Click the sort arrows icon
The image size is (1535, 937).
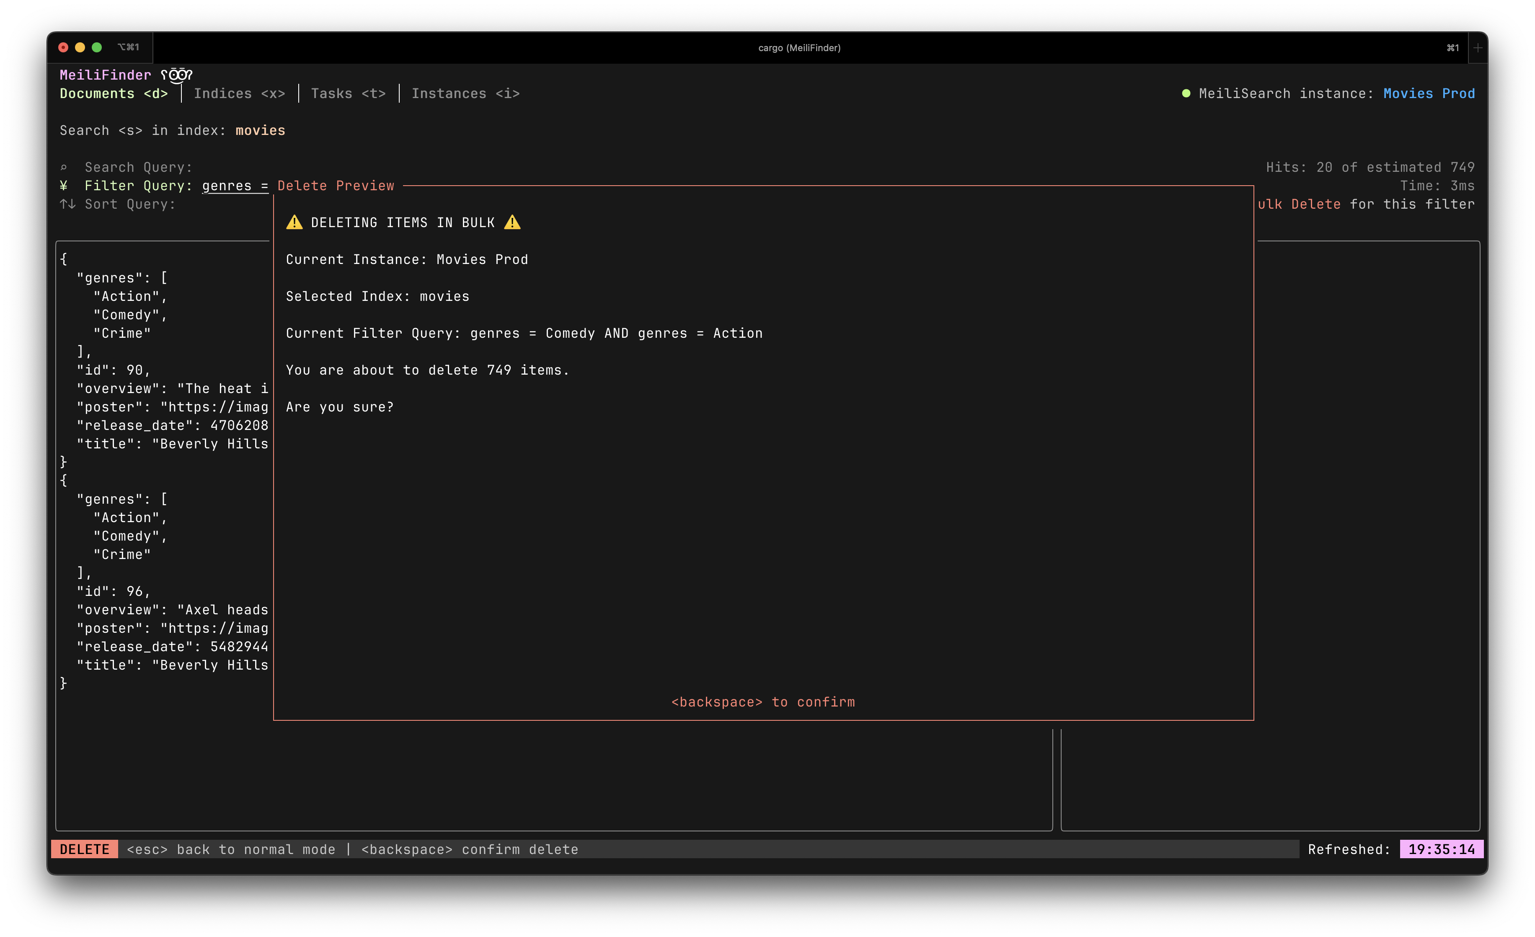(x=67, y=204)
